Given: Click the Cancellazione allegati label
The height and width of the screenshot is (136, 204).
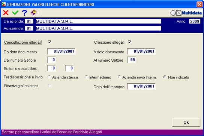Looking at the screenshot, I should click(x=23, y=42).
